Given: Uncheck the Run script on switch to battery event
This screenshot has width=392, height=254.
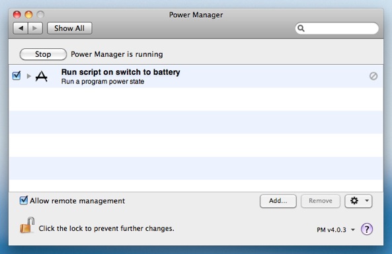Looking at the screenshot, I should point(17,75).
